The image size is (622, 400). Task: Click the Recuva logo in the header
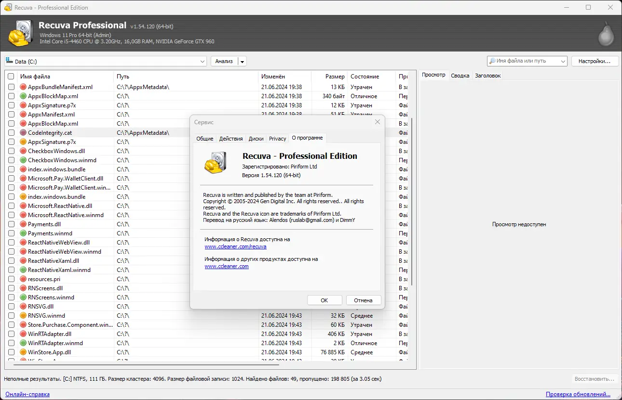point(20,32)
